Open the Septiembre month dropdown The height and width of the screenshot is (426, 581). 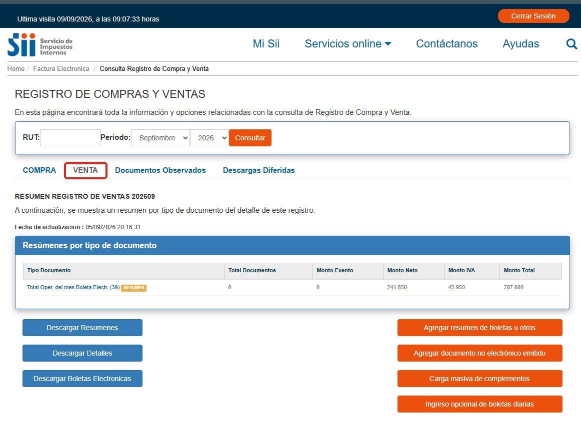click(160, 138)
